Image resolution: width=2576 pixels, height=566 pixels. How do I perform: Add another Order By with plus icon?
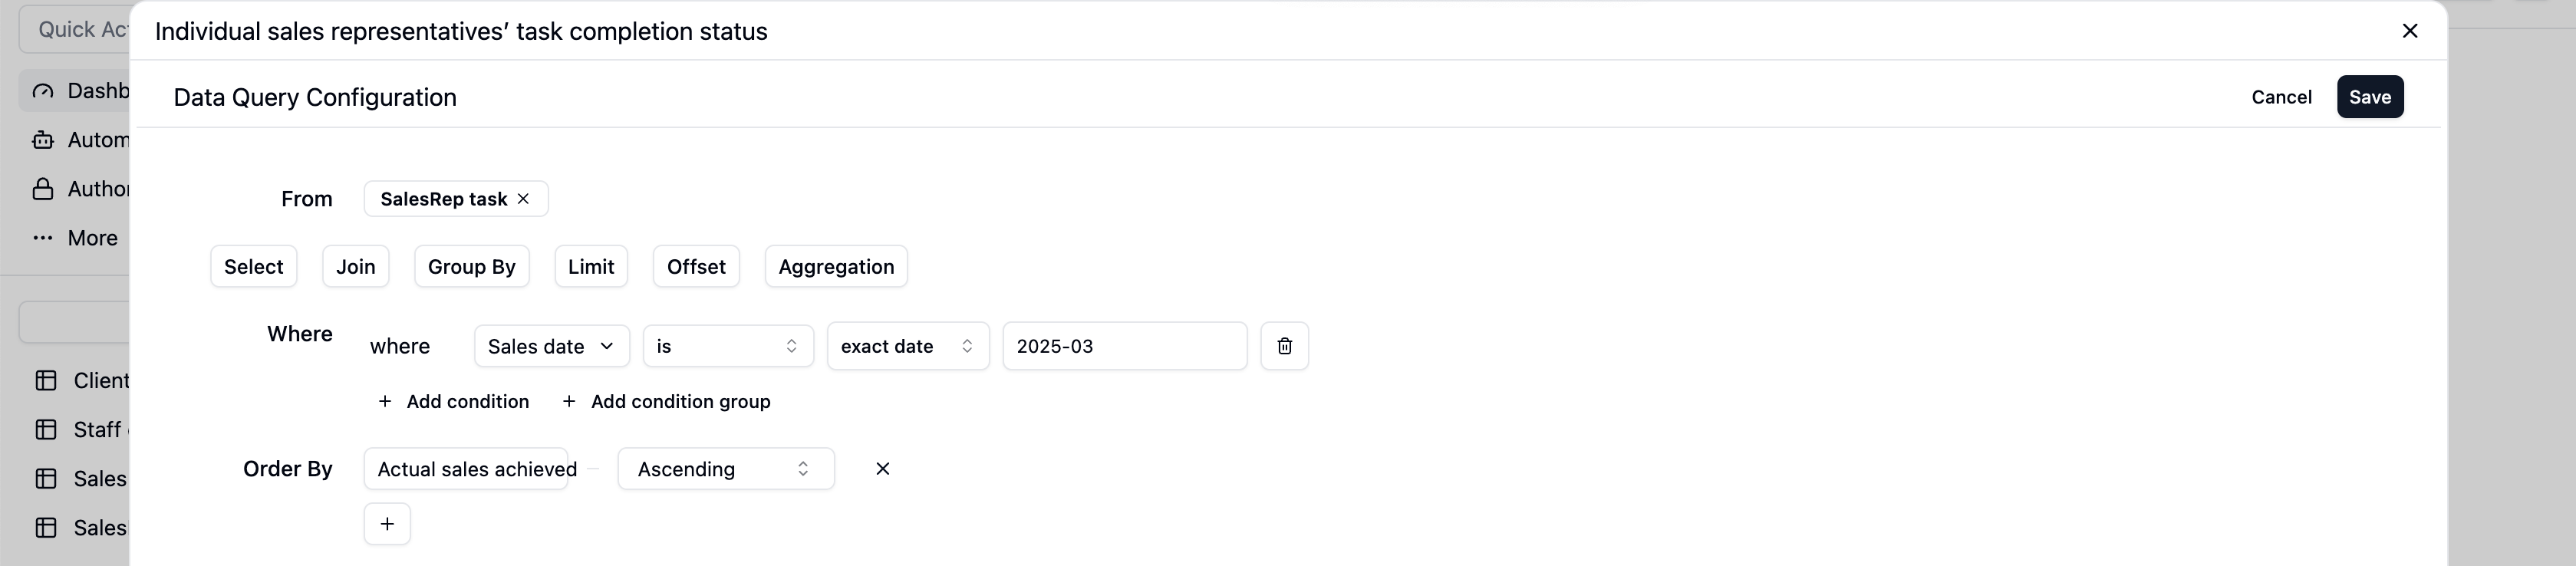[x=387, y=524]
